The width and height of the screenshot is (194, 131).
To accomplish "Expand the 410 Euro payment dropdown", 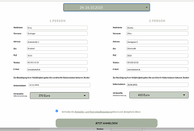I will 159,95.
